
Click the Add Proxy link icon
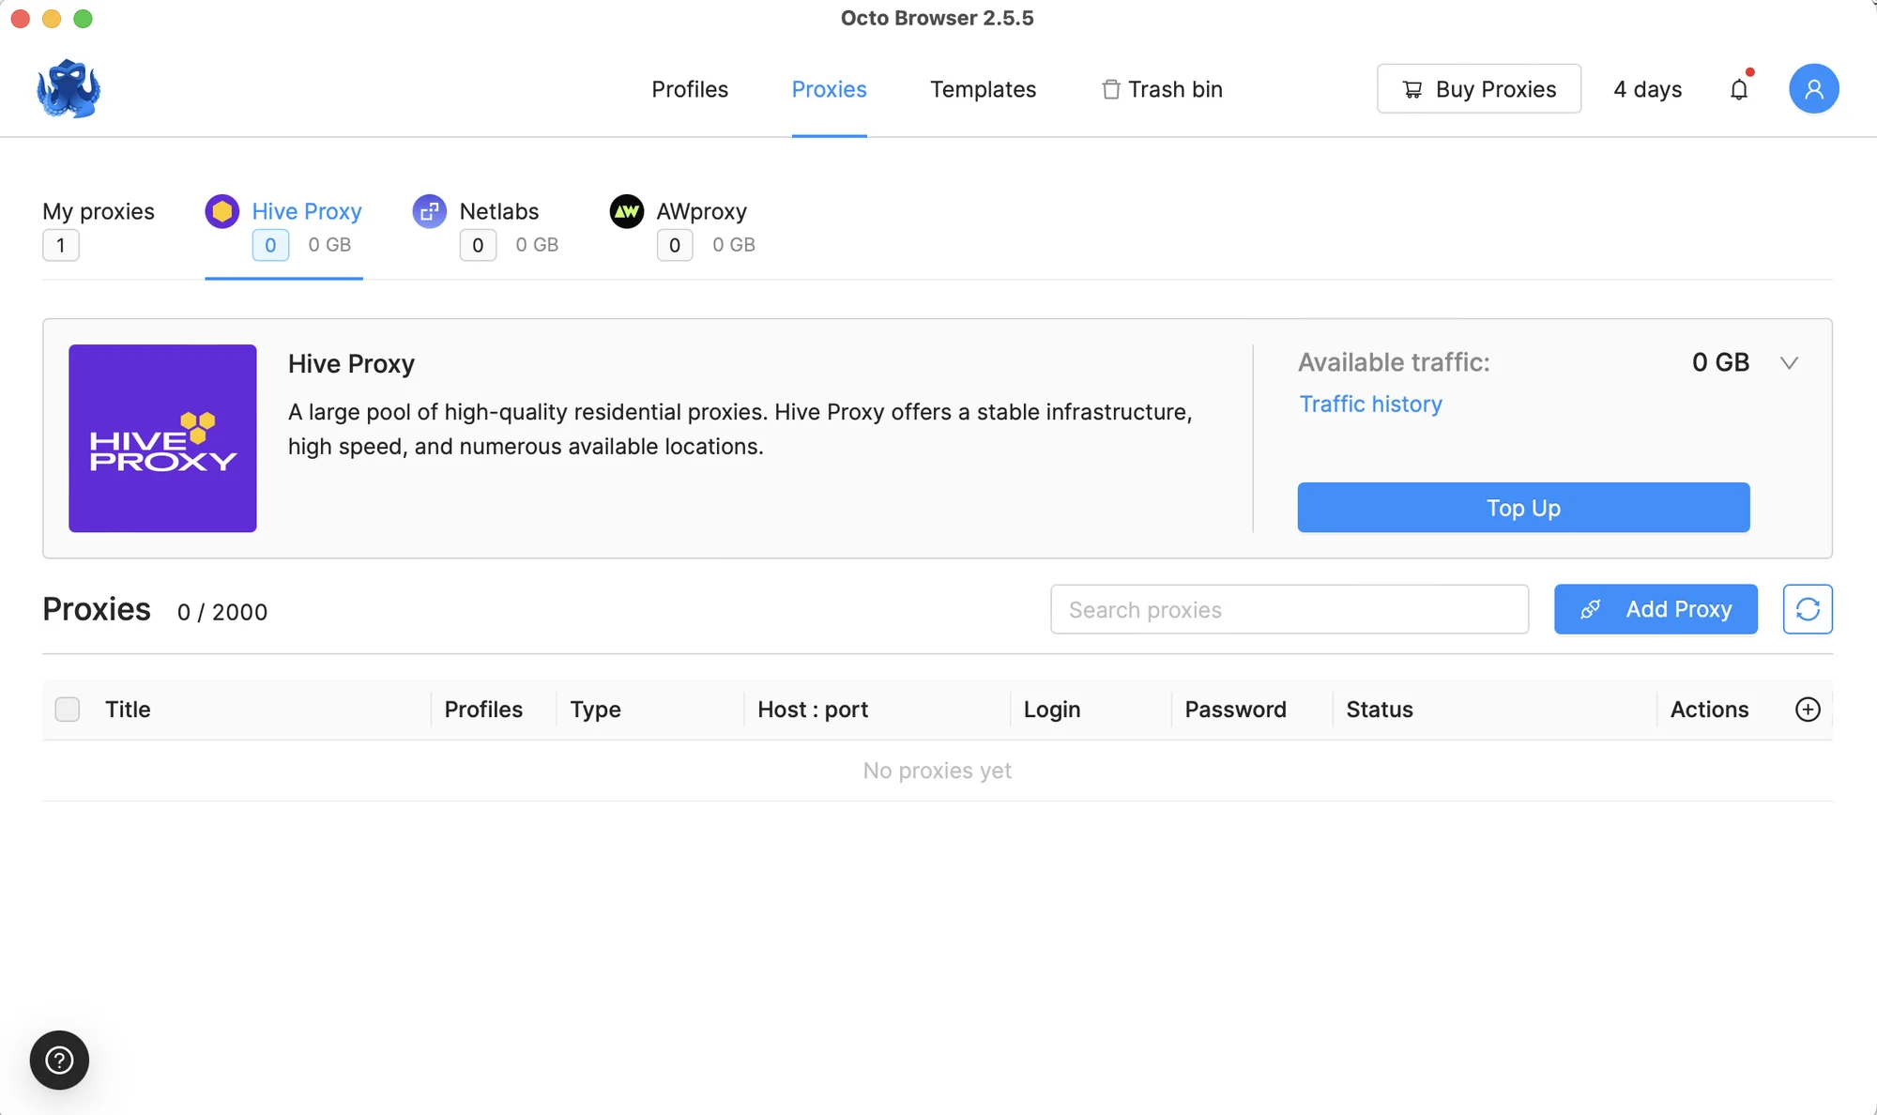pos(1589,609)
